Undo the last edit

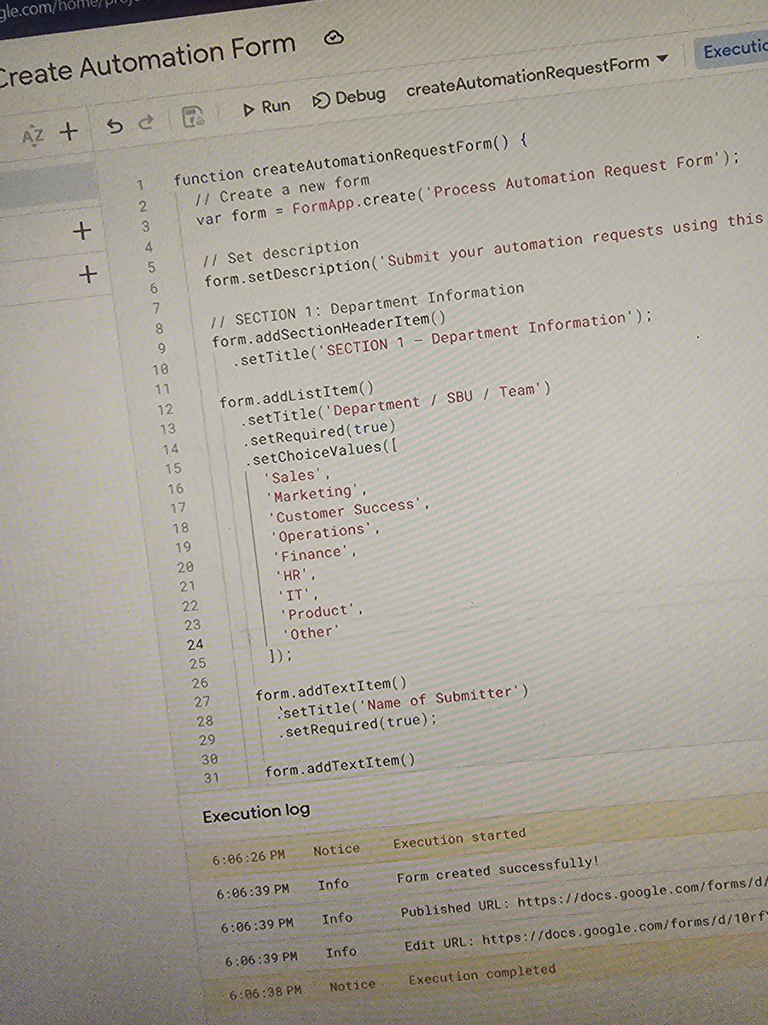[114, 126]
